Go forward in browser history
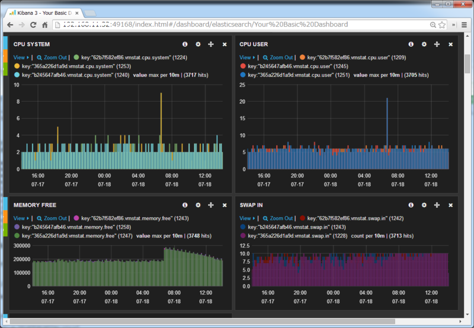This screenshot has width=474, height=328. 21,25
